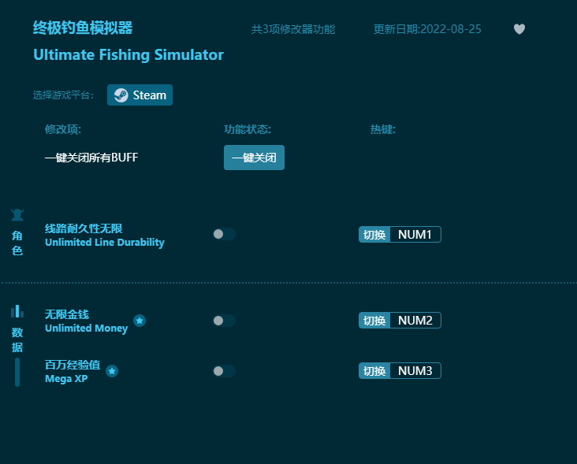The image size is (577, 464).
Task: Click the 修改项 column header
Action: click(x=63, y=129)
